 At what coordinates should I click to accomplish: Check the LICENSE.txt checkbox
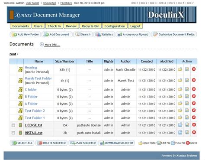click(x=13, y=125)
